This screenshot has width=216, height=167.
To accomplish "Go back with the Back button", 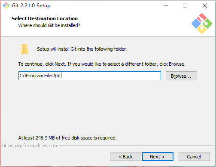I will (125, 157).
